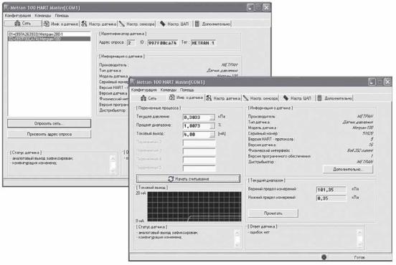
Task: Click the empty Переменная 2 field
Action: click(x=199, y=143)
